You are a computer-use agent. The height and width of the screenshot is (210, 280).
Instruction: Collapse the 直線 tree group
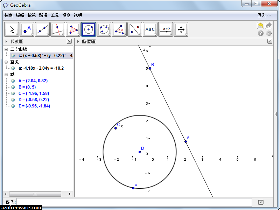6,62
